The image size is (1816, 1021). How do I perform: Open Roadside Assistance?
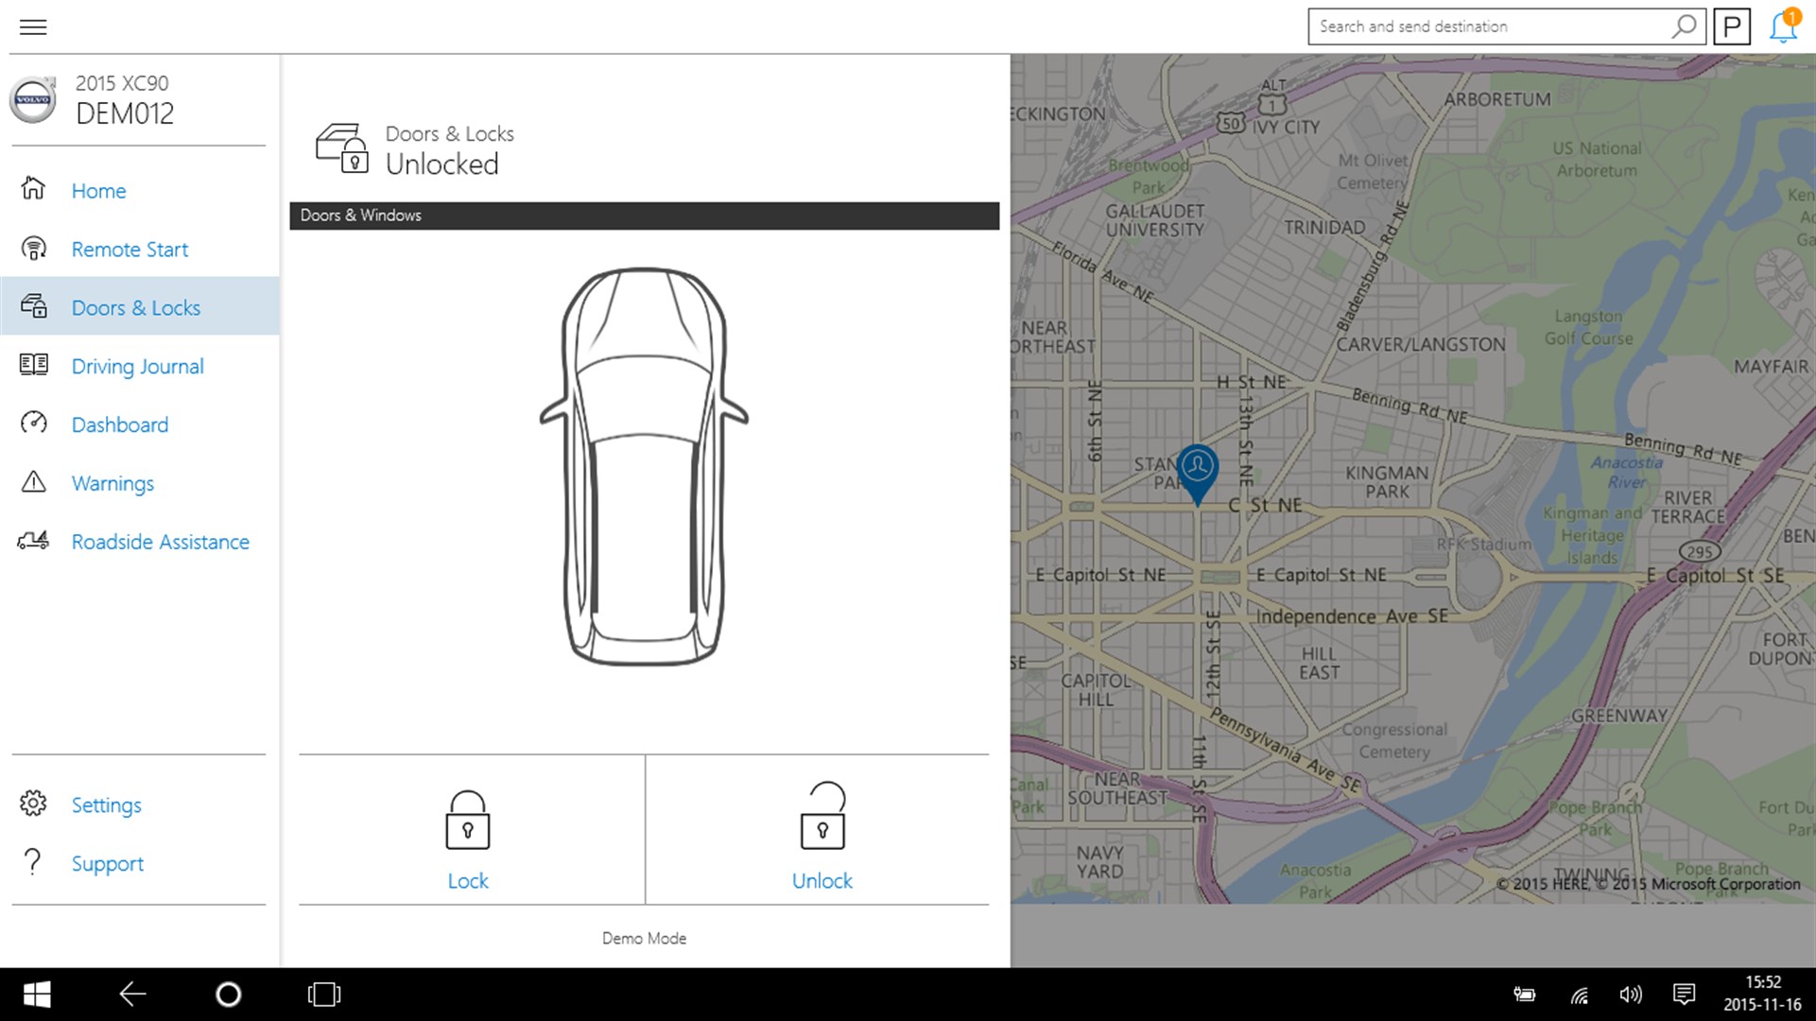[160, 542]
